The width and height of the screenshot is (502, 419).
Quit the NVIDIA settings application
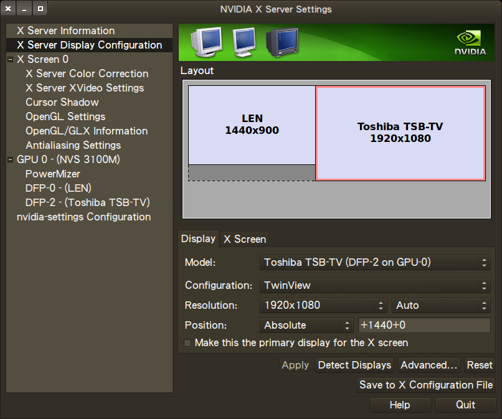(465, 405)
